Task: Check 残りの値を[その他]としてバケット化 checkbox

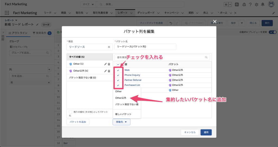Action: pos(70,112)
